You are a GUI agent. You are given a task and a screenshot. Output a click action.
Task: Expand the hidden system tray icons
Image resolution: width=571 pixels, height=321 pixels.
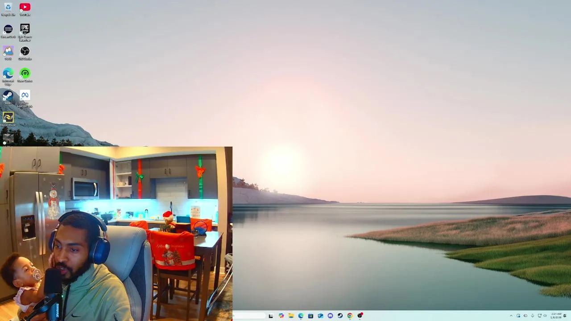coord(511,316)
